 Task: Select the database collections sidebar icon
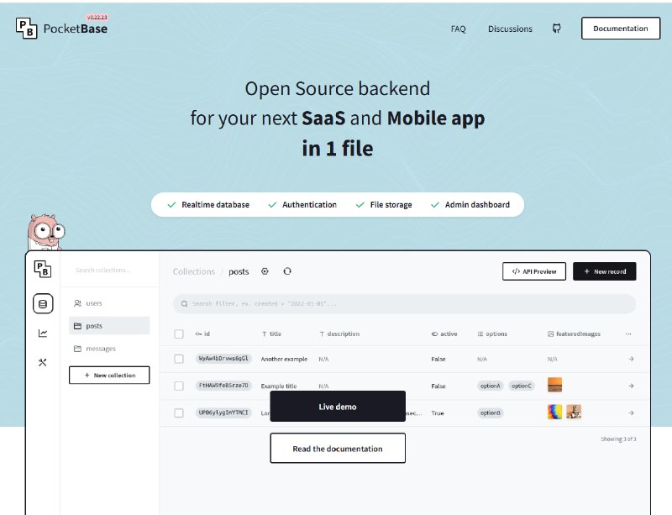(43, 303)
